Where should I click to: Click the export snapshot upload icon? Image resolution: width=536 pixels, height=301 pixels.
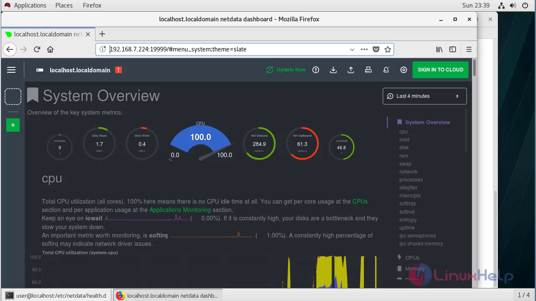coord(351,70)
